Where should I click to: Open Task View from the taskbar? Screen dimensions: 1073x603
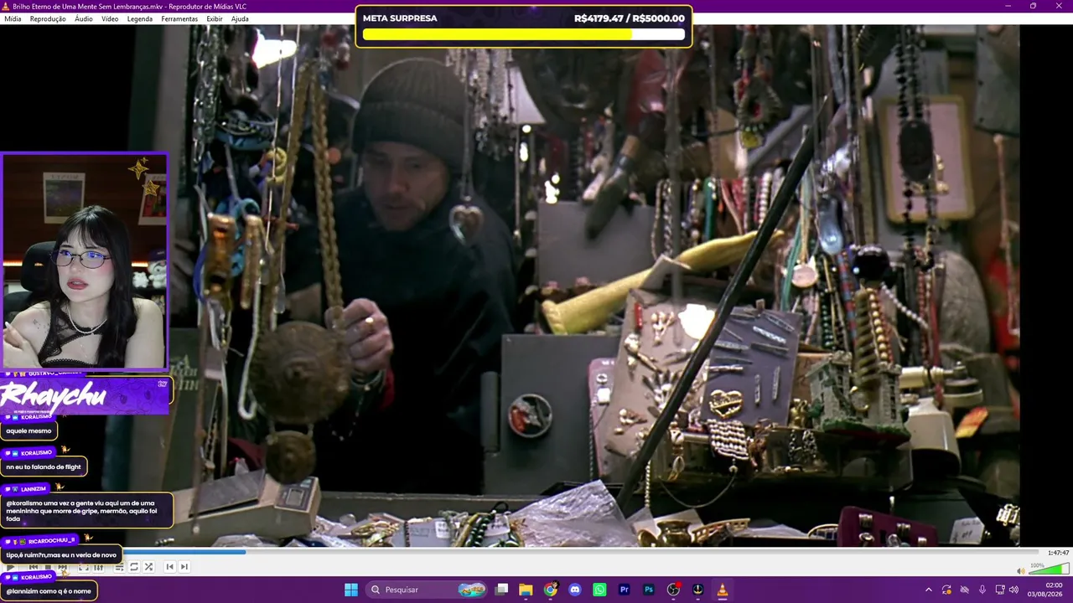(x=501, y=590)
